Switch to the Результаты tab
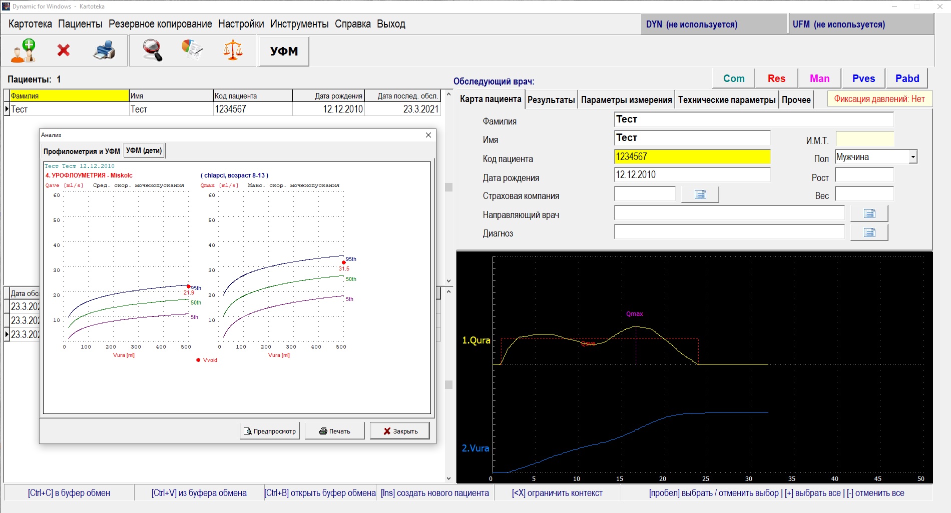 [x=551, y=100]
